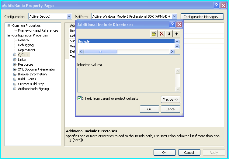Open Configuration Manager
Screen dimensions: 229x159
pyautogui.click(x=202, y=16)
